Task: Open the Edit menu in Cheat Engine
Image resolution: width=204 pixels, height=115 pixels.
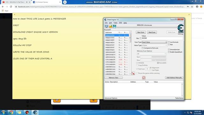Action: [111, 23]
